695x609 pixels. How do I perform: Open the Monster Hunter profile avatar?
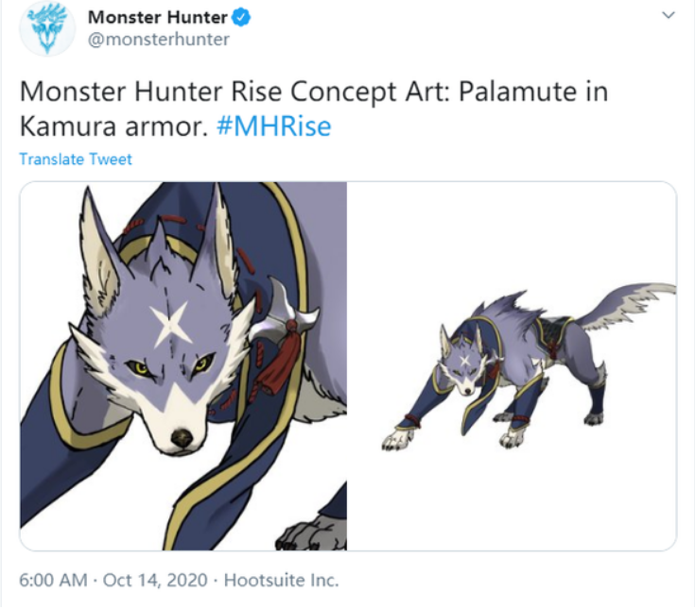pos(47,28)
